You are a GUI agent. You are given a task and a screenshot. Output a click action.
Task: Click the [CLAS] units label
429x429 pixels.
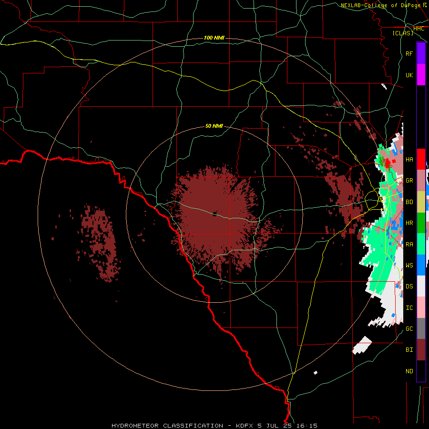[403, 33]
